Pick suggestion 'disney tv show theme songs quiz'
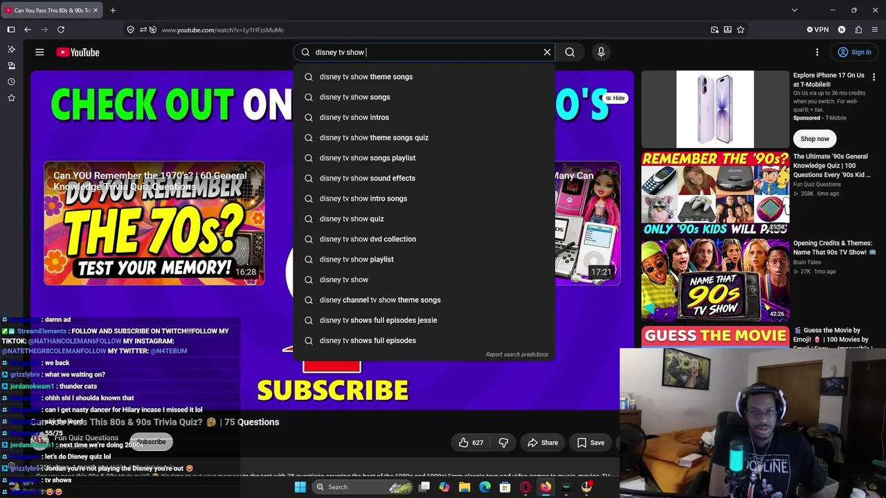 click(x=424, y=138)
